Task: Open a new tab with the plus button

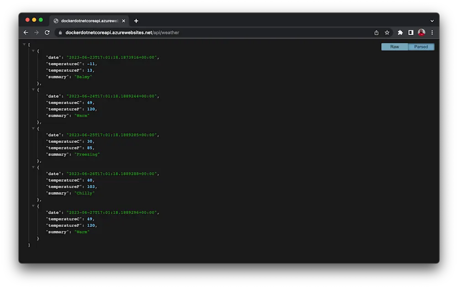Action: click(x=136, y=21)
